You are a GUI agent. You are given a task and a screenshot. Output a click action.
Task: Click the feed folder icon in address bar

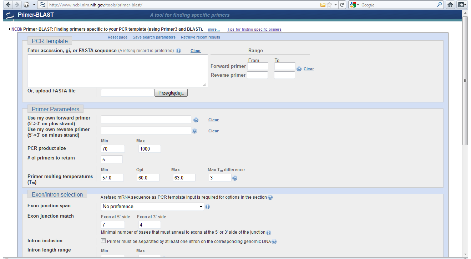(x=323, y=5)
